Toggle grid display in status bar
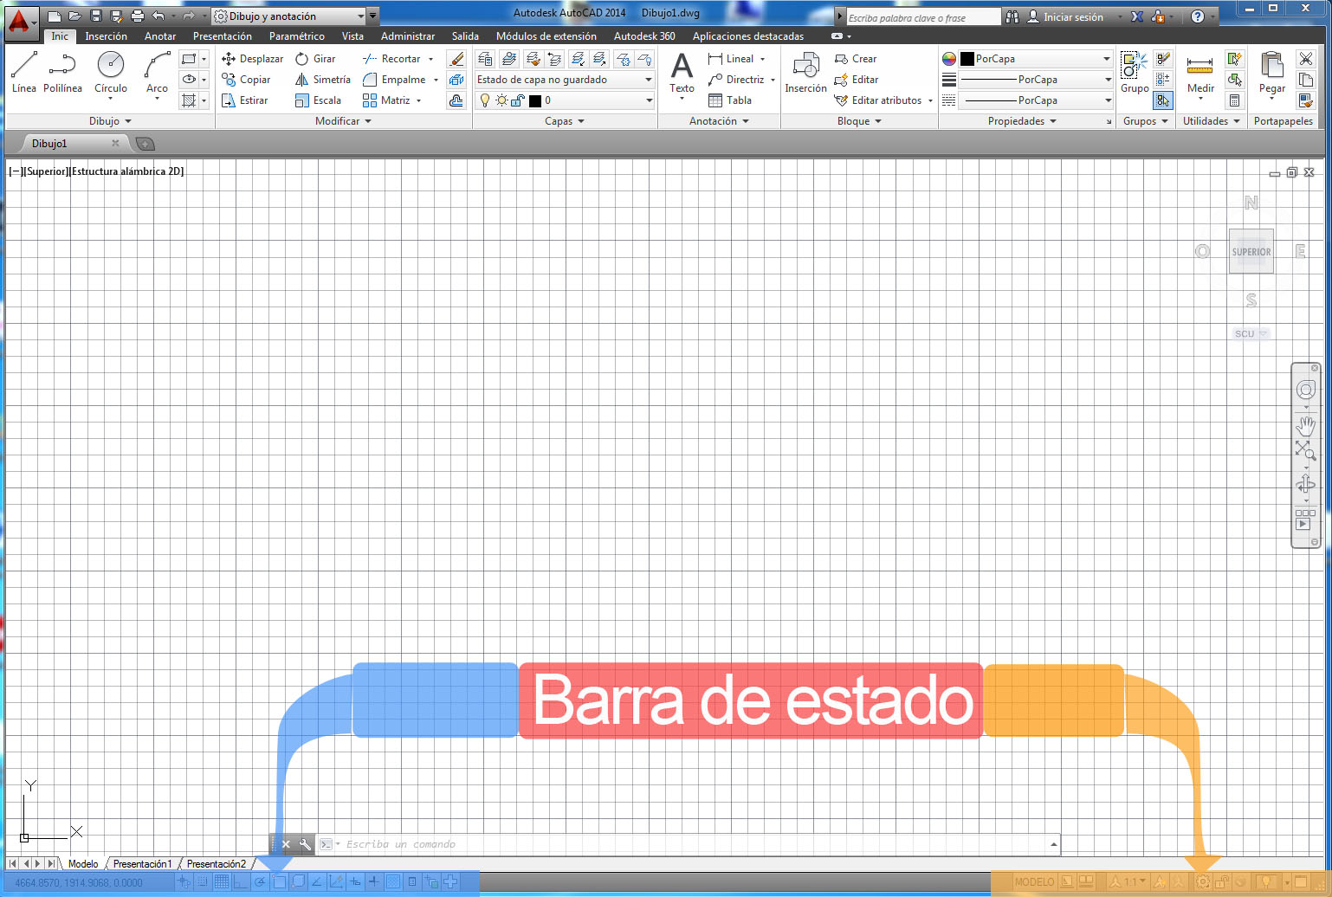1332x897 pixels. (x=222, y=882)
